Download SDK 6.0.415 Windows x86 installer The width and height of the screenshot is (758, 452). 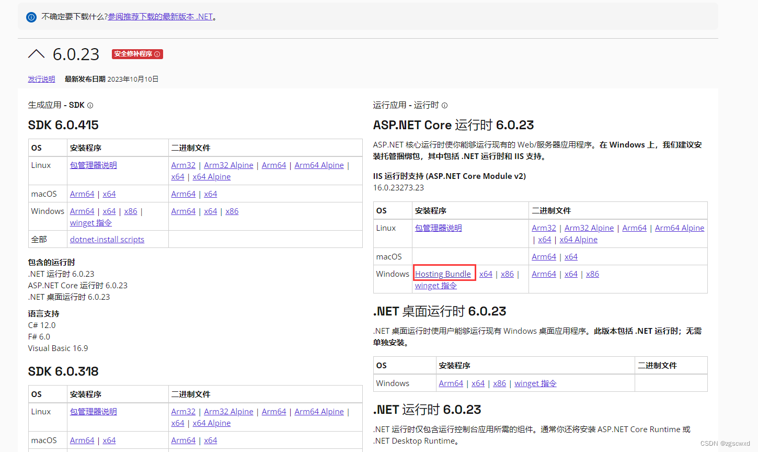(x=131, y=211)
